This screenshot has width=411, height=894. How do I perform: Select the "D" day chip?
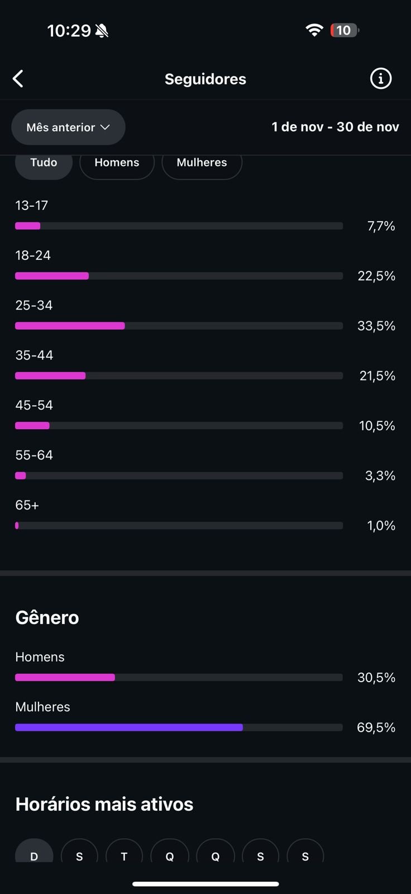34,855
